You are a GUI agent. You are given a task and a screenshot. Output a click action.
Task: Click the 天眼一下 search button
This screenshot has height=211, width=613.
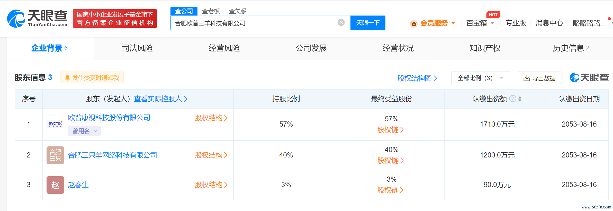[368, 23]
